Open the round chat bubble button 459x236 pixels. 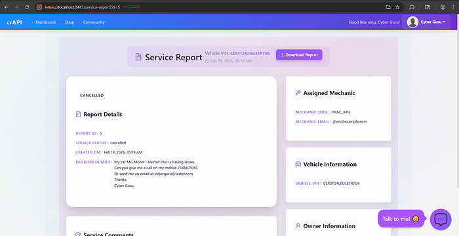441,219
